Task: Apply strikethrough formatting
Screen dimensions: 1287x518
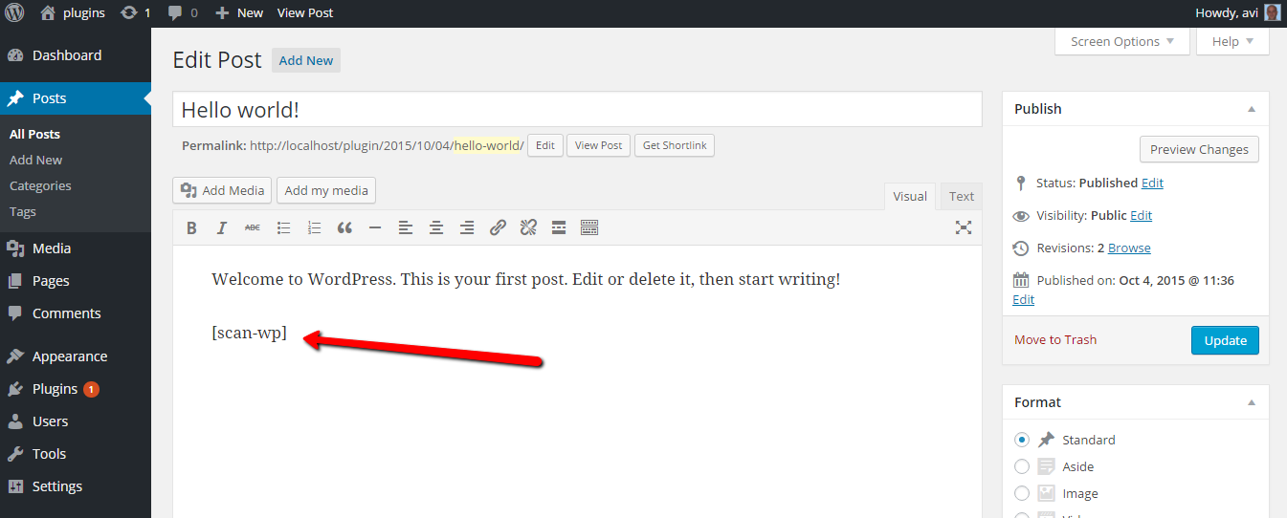Action: tap(253, 227)
